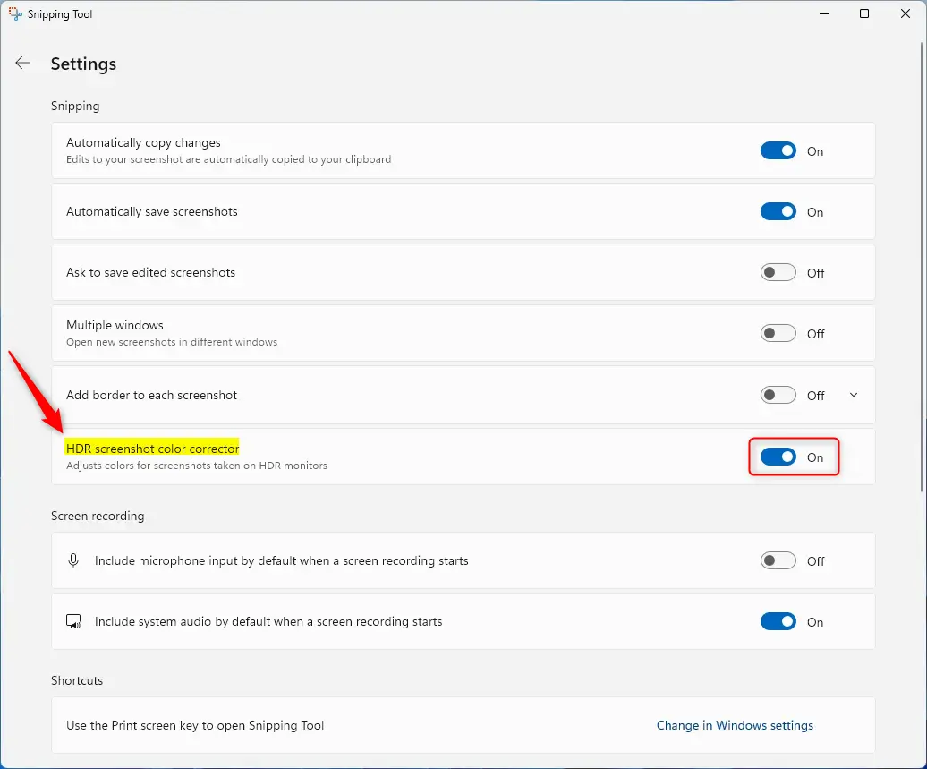Click 'Include system audio by default' label

pos(268,621)
